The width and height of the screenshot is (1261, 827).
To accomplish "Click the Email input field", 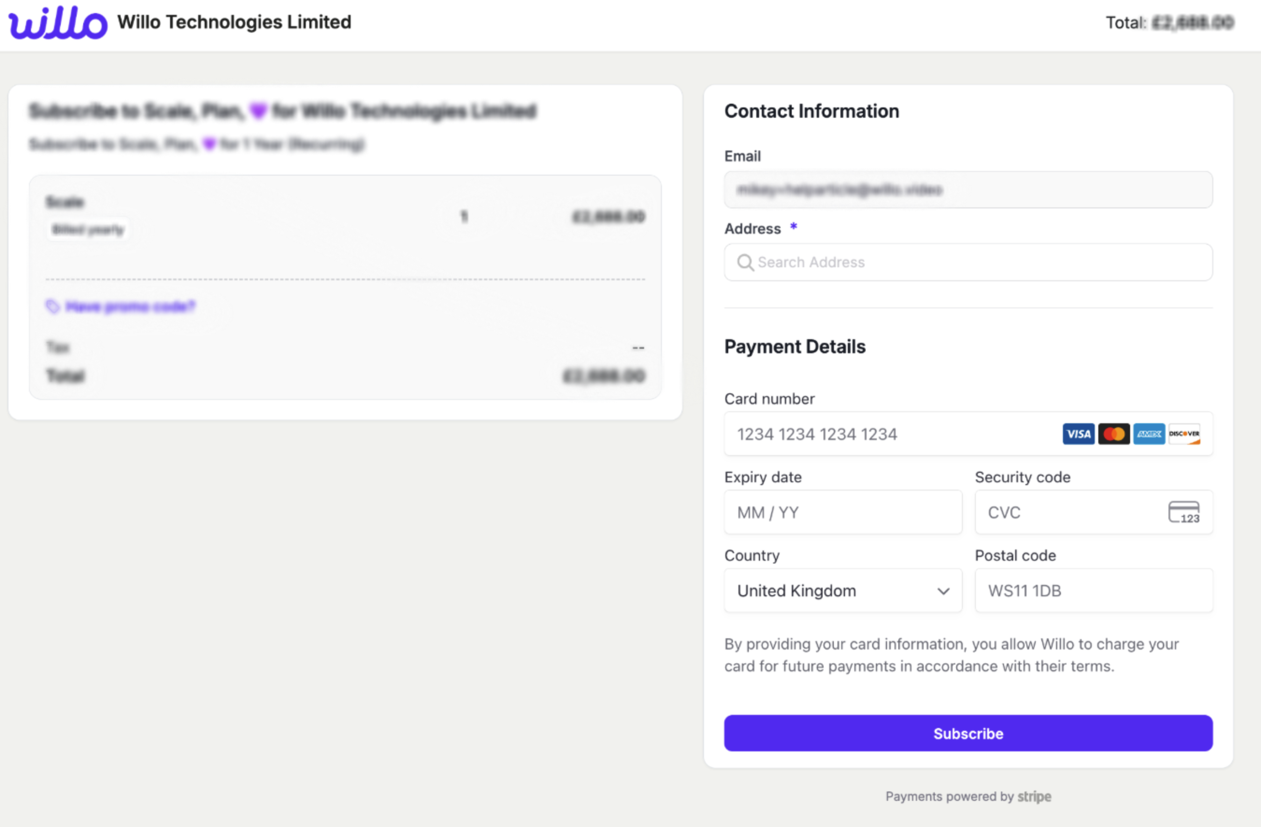I will coord(968,190).
